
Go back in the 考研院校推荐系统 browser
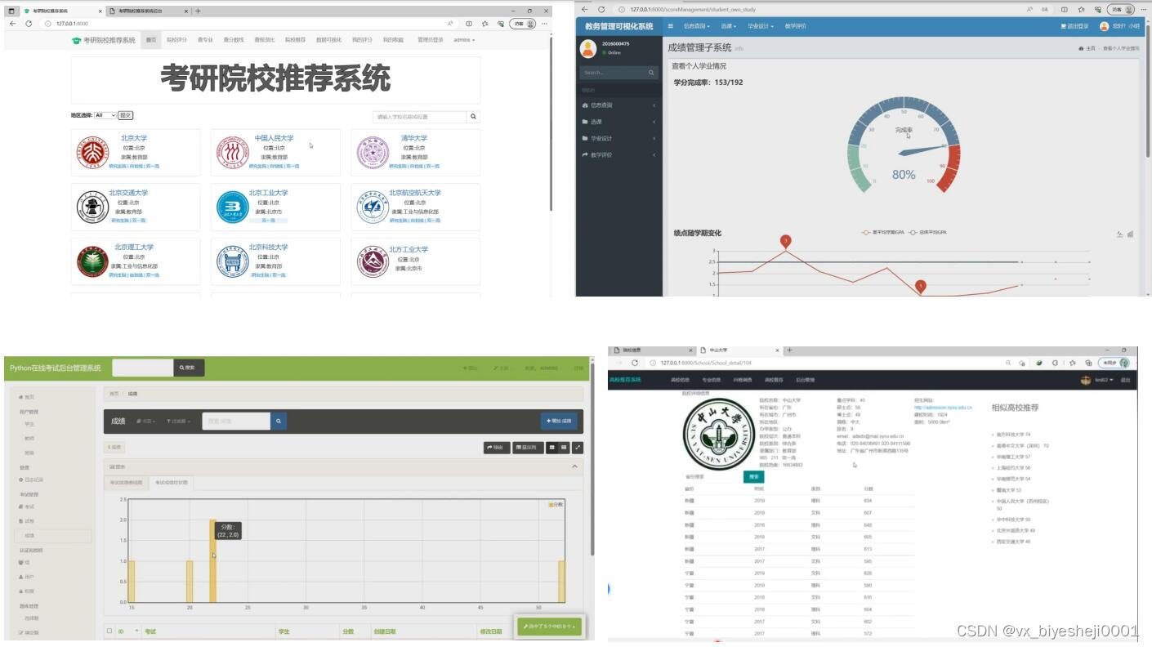click(12, 24)
